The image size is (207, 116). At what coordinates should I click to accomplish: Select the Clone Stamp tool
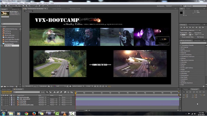pos(36,6)
